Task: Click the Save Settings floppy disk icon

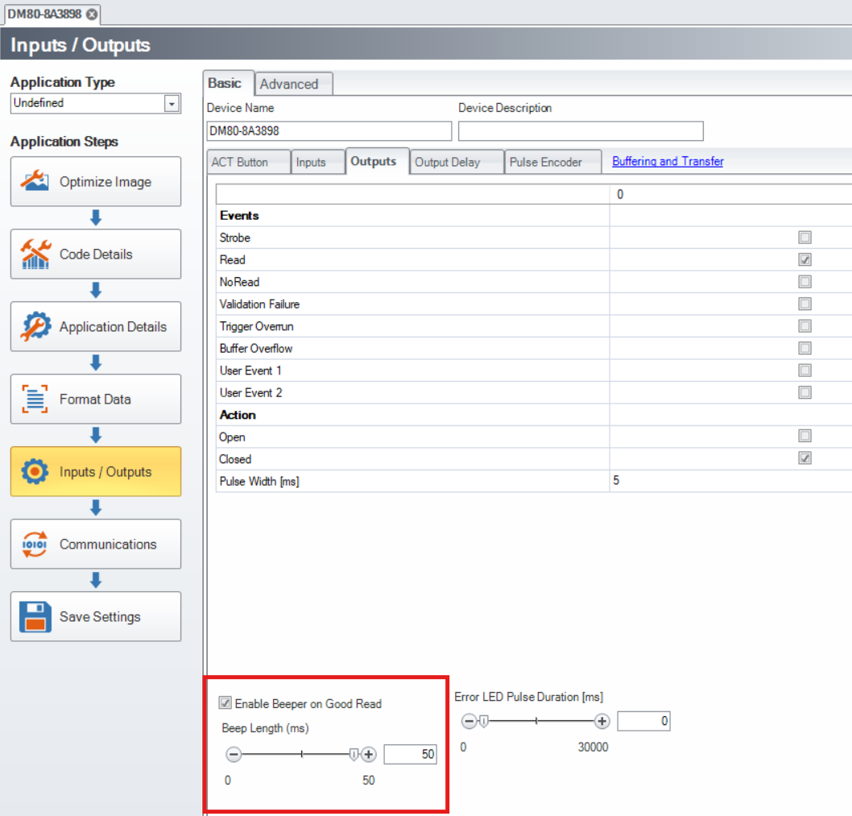Action: [x=35, y=616]
